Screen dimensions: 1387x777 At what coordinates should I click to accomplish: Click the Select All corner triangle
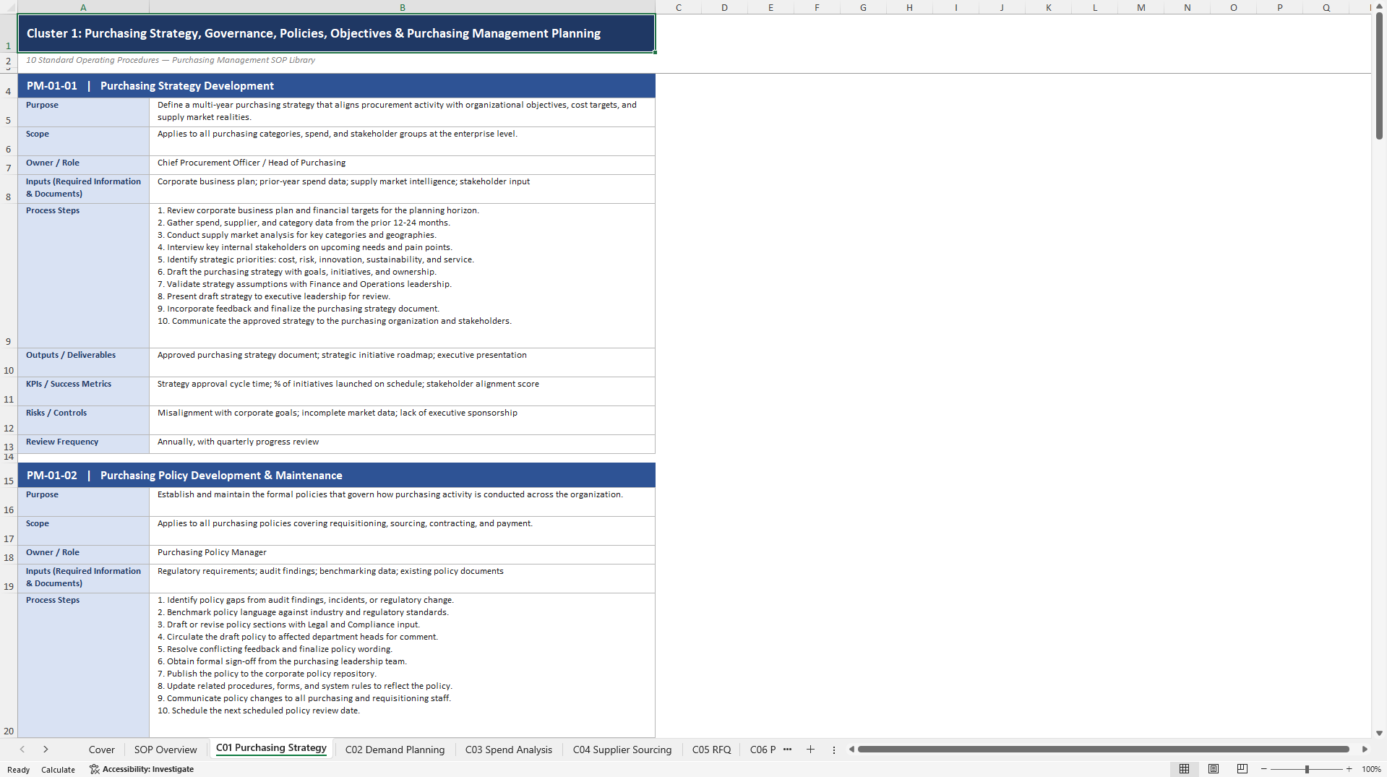tap(9, 7)
